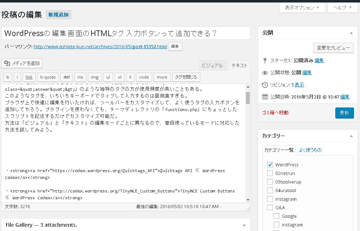Check the instagram subcategory under Q&A
360x231 pixels.
[x=276, y=225]
